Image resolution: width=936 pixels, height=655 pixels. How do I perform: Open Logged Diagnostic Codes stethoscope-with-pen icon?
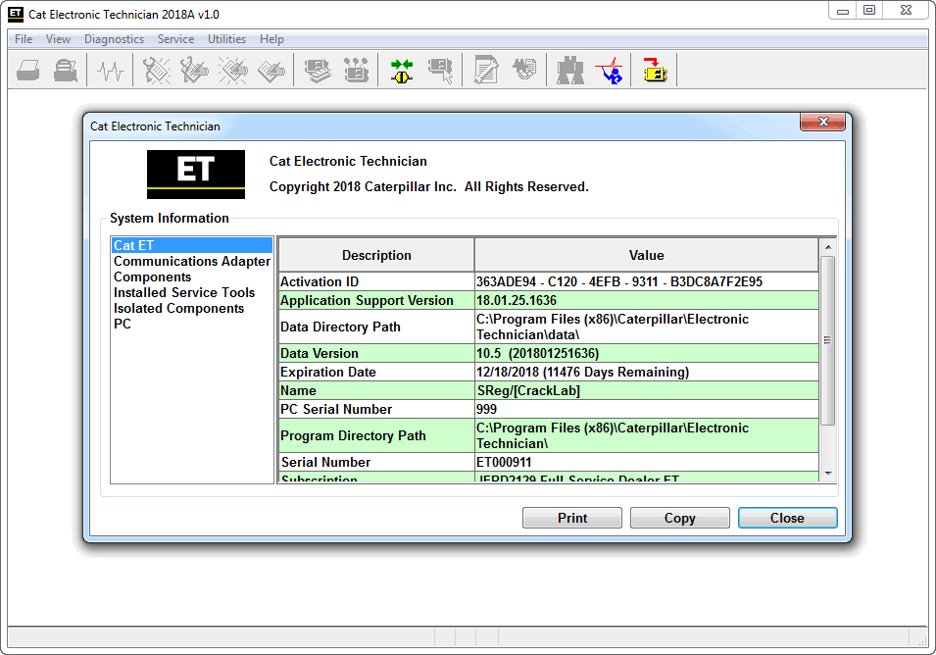click(x=194, y=71)
